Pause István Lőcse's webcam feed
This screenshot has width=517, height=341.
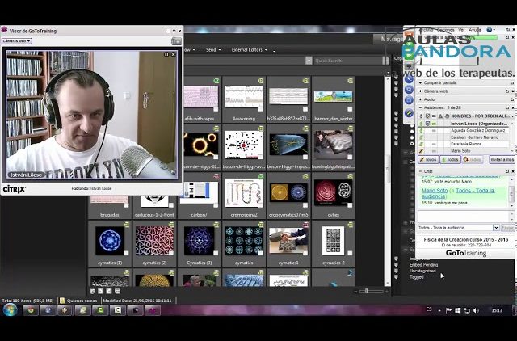[x=166, y=54]
